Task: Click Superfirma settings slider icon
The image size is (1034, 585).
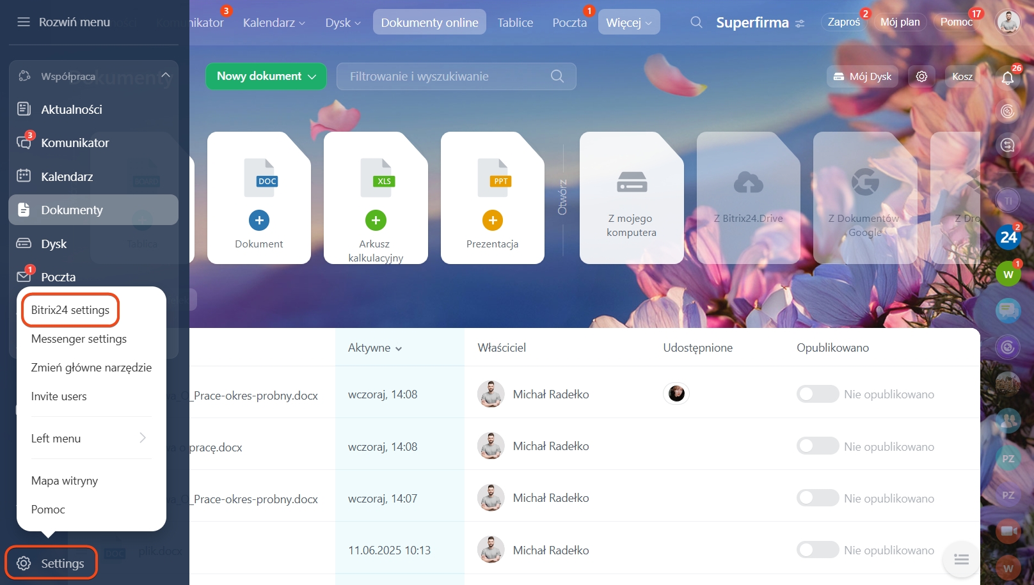Action: tap(800, 24)
